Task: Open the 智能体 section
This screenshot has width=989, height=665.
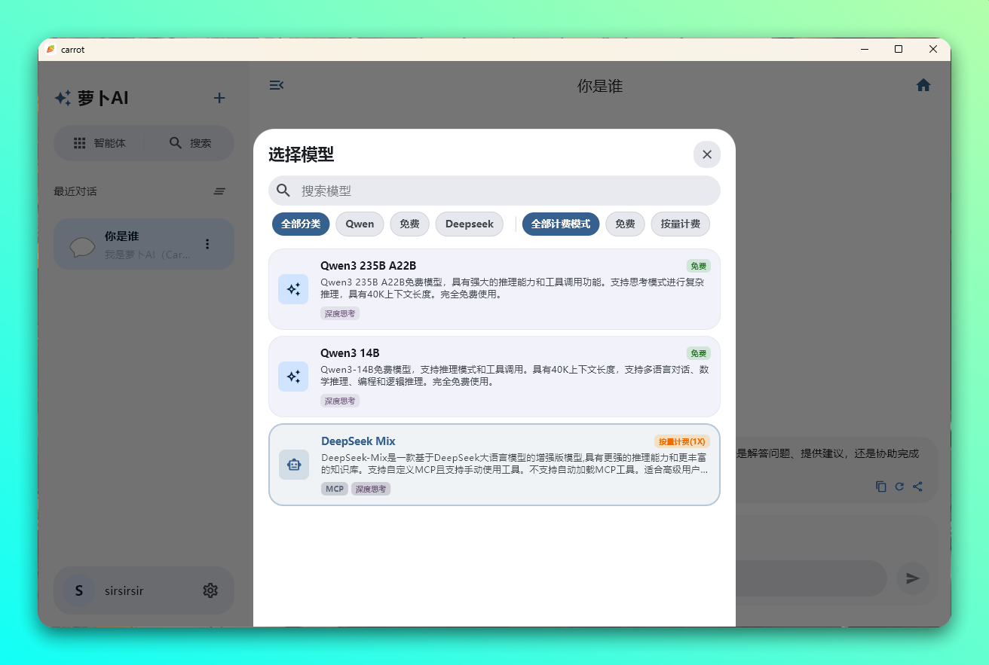Action: tap(100, 143)
